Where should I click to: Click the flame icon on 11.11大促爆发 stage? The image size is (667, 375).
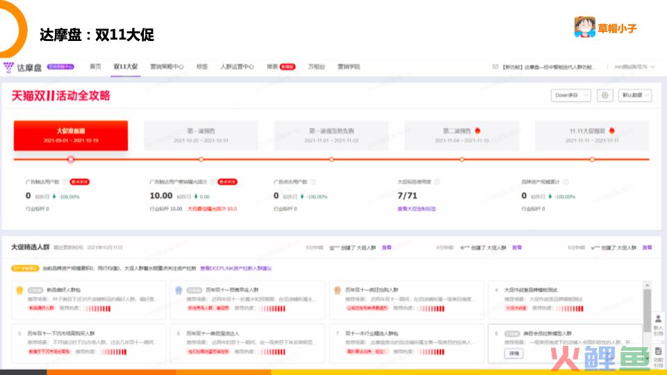tap(611, 131)
